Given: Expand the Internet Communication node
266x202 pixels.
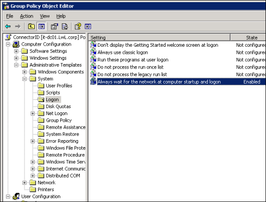Looking at the screenshot, I should click(33, 169).
